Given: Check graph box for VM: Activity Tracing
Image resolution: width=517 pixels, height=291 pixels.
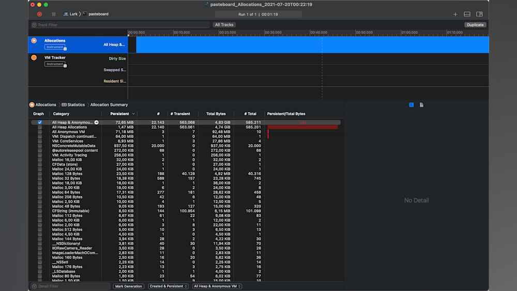Looking at the screenshot, I should tap(40, 155).
